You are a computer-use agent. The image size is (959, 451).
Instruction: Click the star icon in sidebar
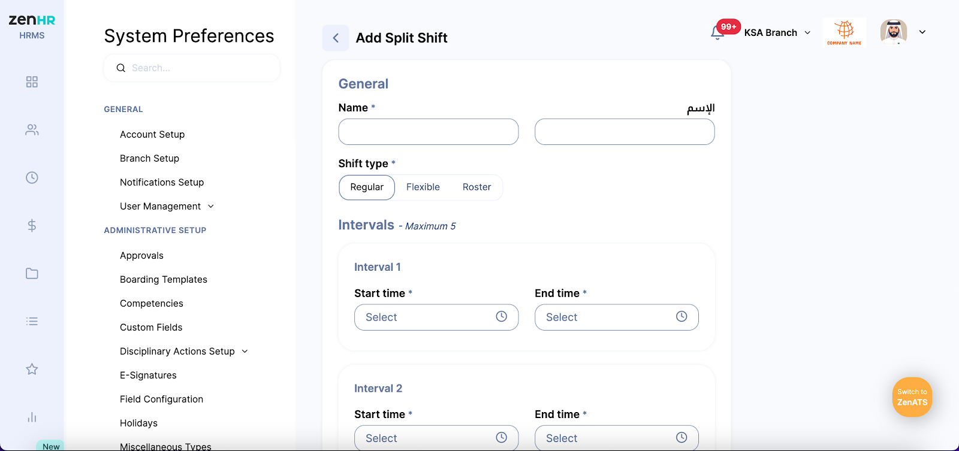point(32,370)
